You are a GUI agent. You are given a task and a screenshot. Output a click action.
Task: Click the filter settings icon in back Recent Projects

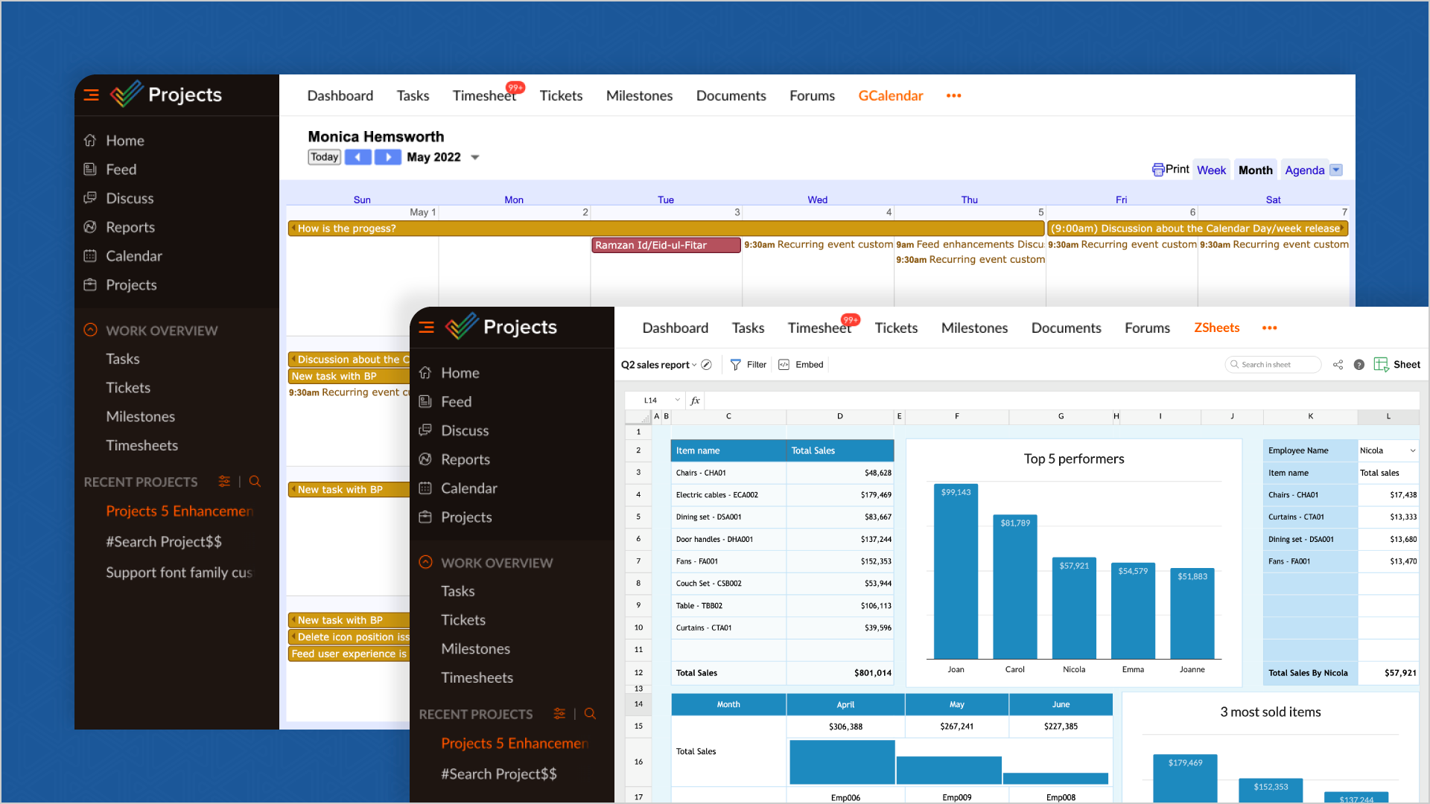(x=224, y=482)
